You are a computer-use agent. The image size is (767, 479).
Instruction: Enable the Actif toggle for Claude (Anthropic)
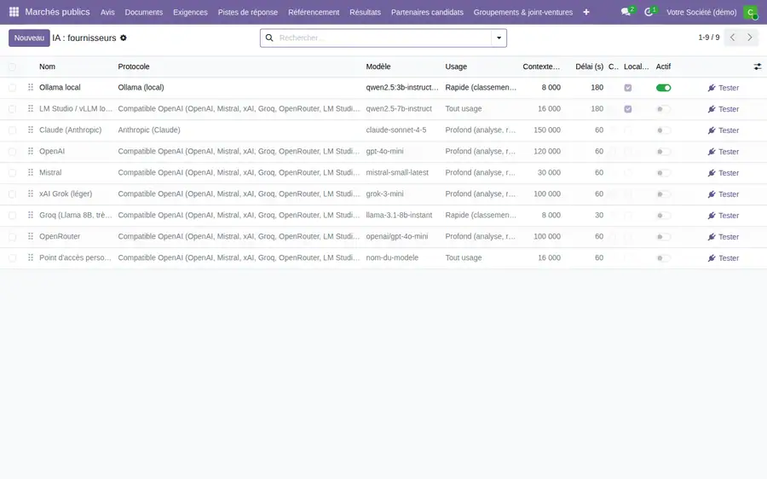pos(663,130)
